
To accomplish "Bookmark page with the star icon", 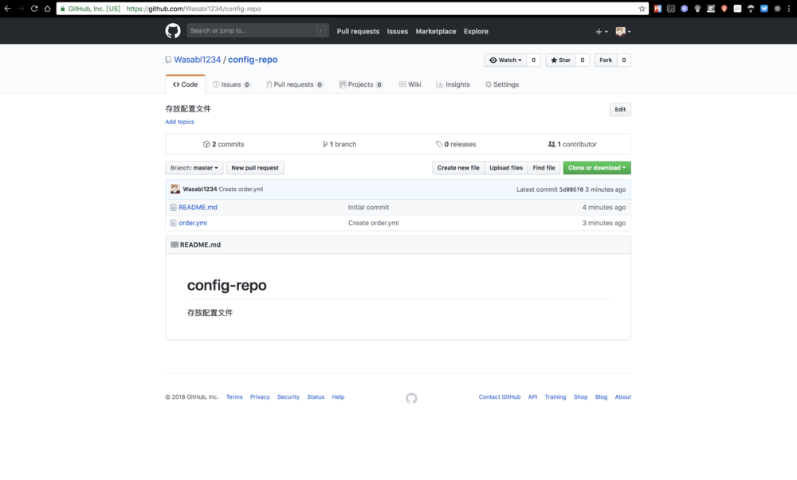I will (642, 9).
